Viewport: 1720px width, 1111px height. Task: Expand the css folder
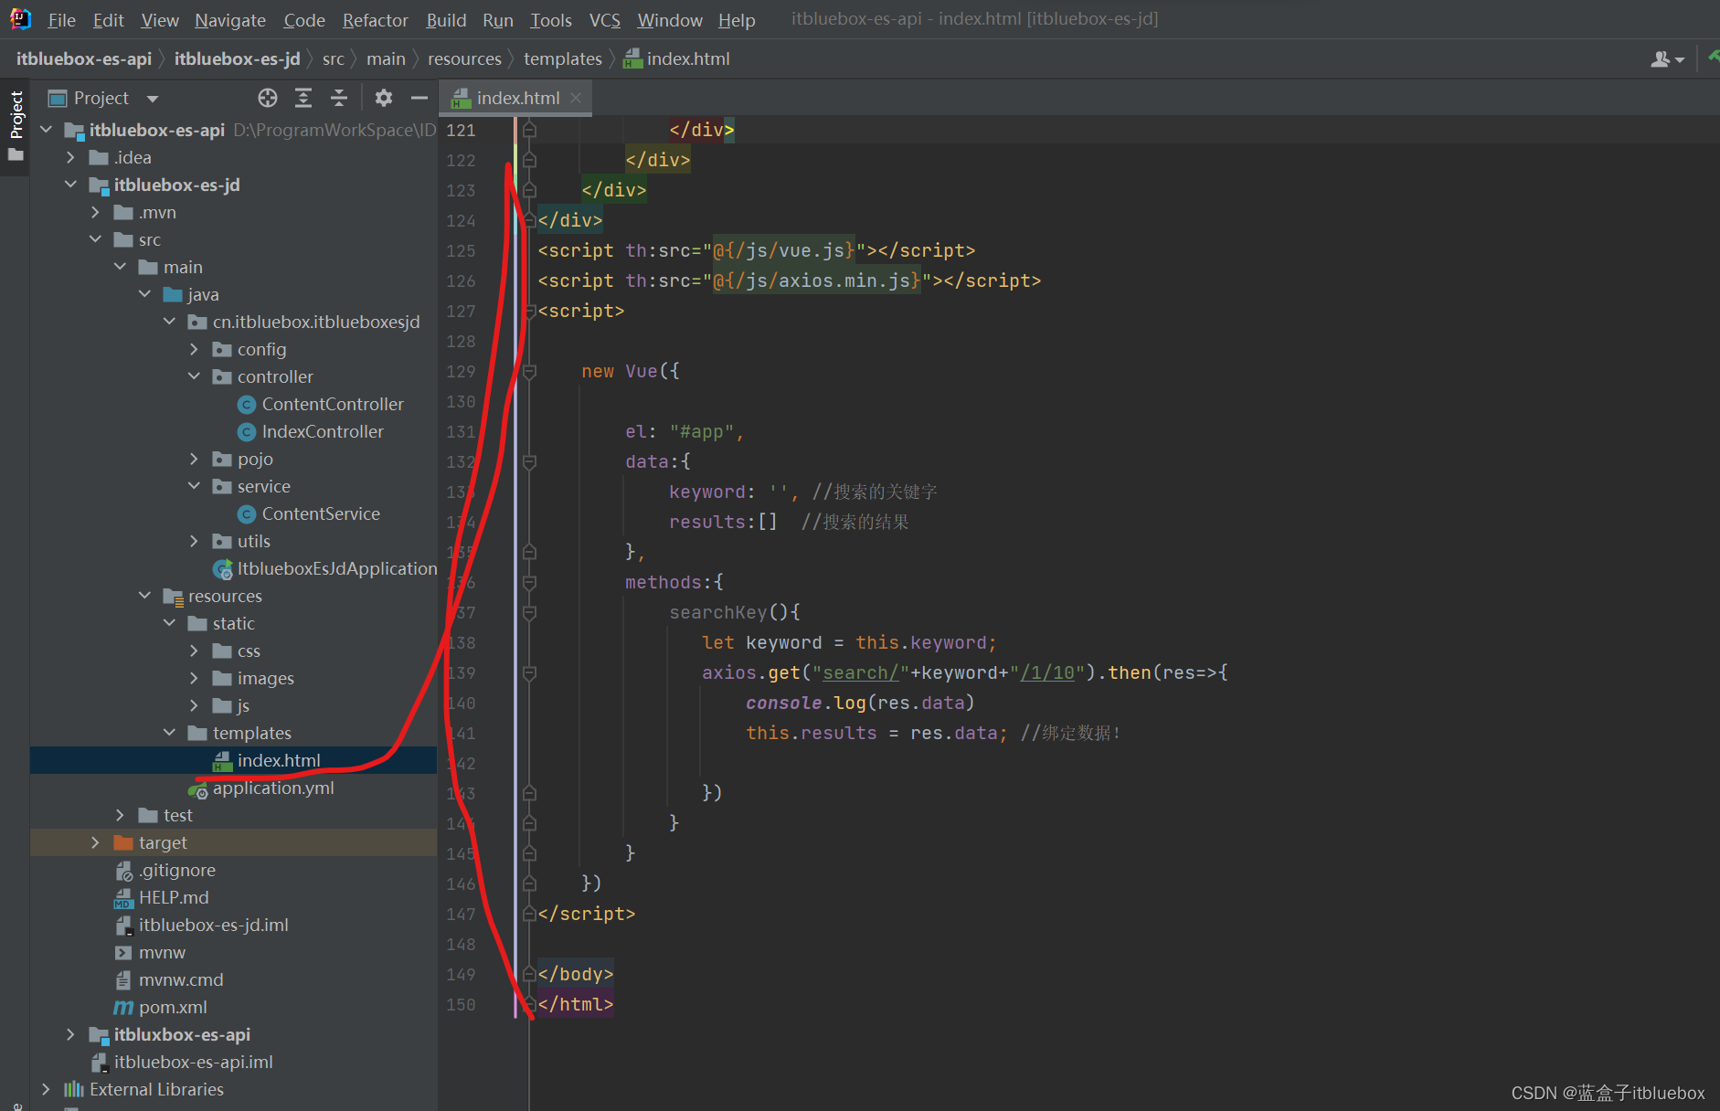[x=194, y=651]
